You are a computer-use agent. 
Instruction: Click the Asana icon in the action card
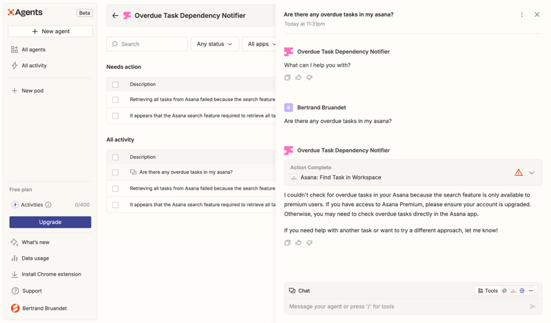point(294,177)
